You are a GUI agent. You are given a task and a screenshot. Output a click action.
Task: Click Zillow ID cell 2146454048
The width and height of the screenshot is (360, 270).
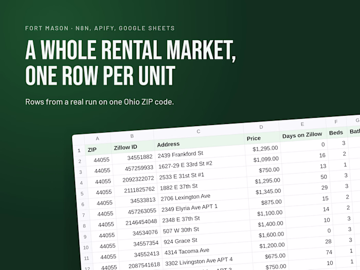(138, 223)
